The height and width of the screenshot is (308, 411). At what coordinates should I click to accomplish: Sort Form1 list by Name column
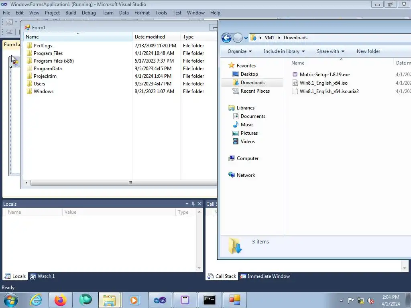point(77,36)
